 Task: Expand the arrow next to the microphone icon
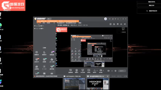[x=97, y=70]
